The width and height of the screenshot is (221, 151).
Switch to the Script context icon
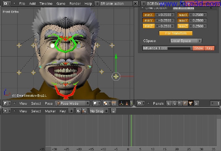[x=174, y=103]
